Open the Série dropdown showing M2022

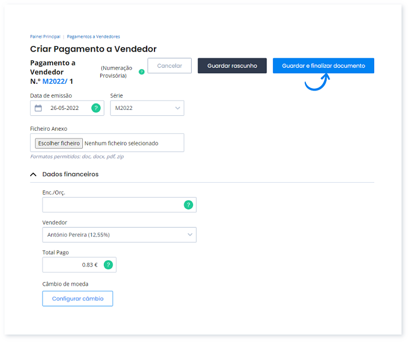click(x=147, y=108)
